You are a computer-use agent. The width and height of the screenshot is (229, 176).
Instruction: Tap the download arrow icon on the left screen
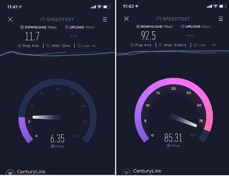[x=22, y=27]
